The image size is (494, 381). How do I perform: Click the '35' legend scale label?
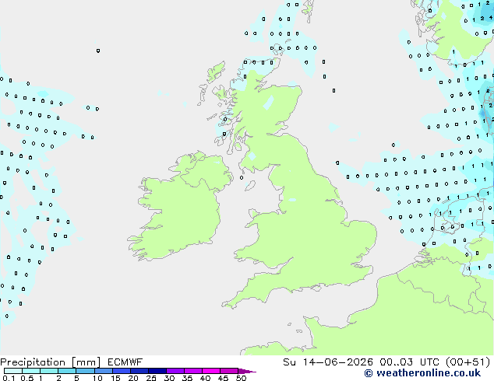(187, 378)
